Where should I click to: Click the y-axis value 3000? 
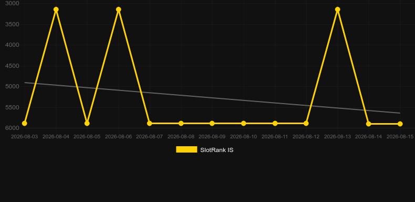(12, 3)
